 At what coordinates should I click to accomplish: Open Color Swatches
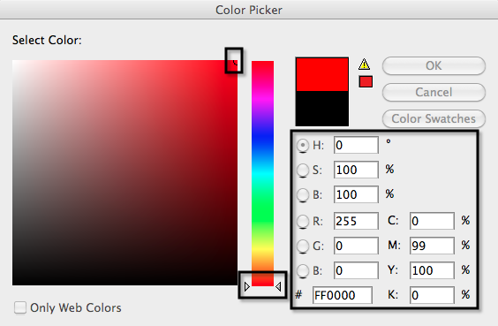pyautogui.click(x=434, y=118)
